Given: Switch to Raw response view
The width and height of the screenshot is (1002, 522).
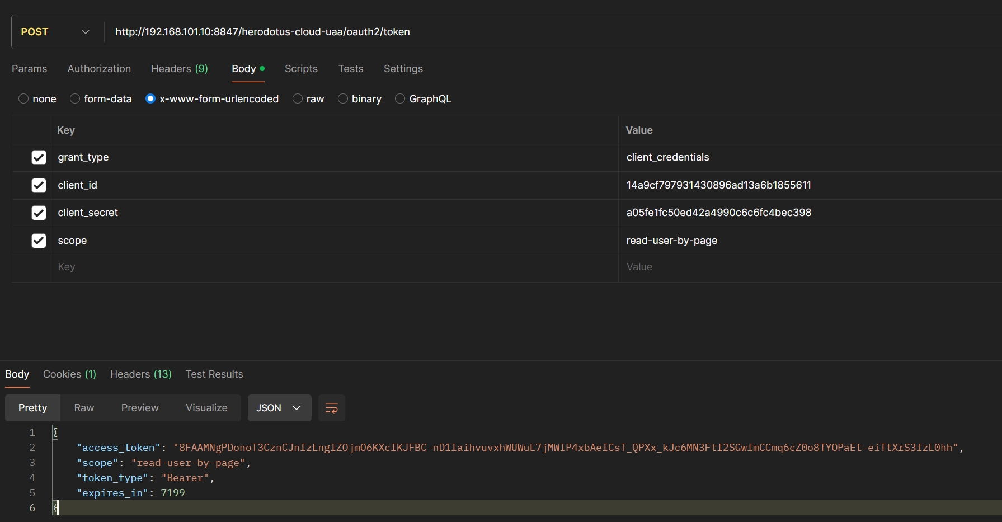Looking at the screenshot, I should (84, 408).
